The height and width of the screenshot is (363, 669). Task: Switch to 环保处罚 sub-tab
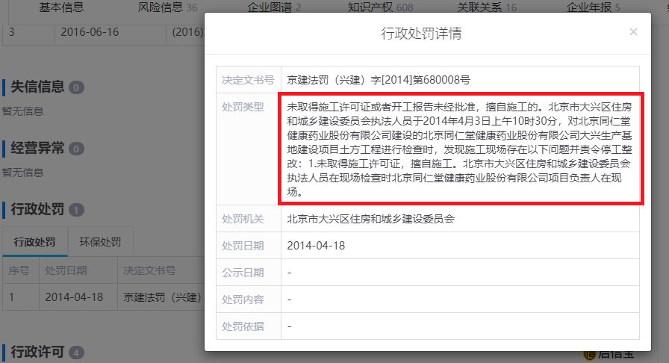point(100,242)
